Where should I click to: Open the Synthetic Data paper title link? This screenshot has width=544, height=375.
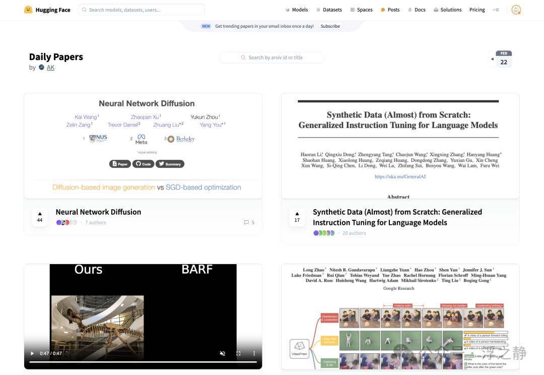pos(397,217)
